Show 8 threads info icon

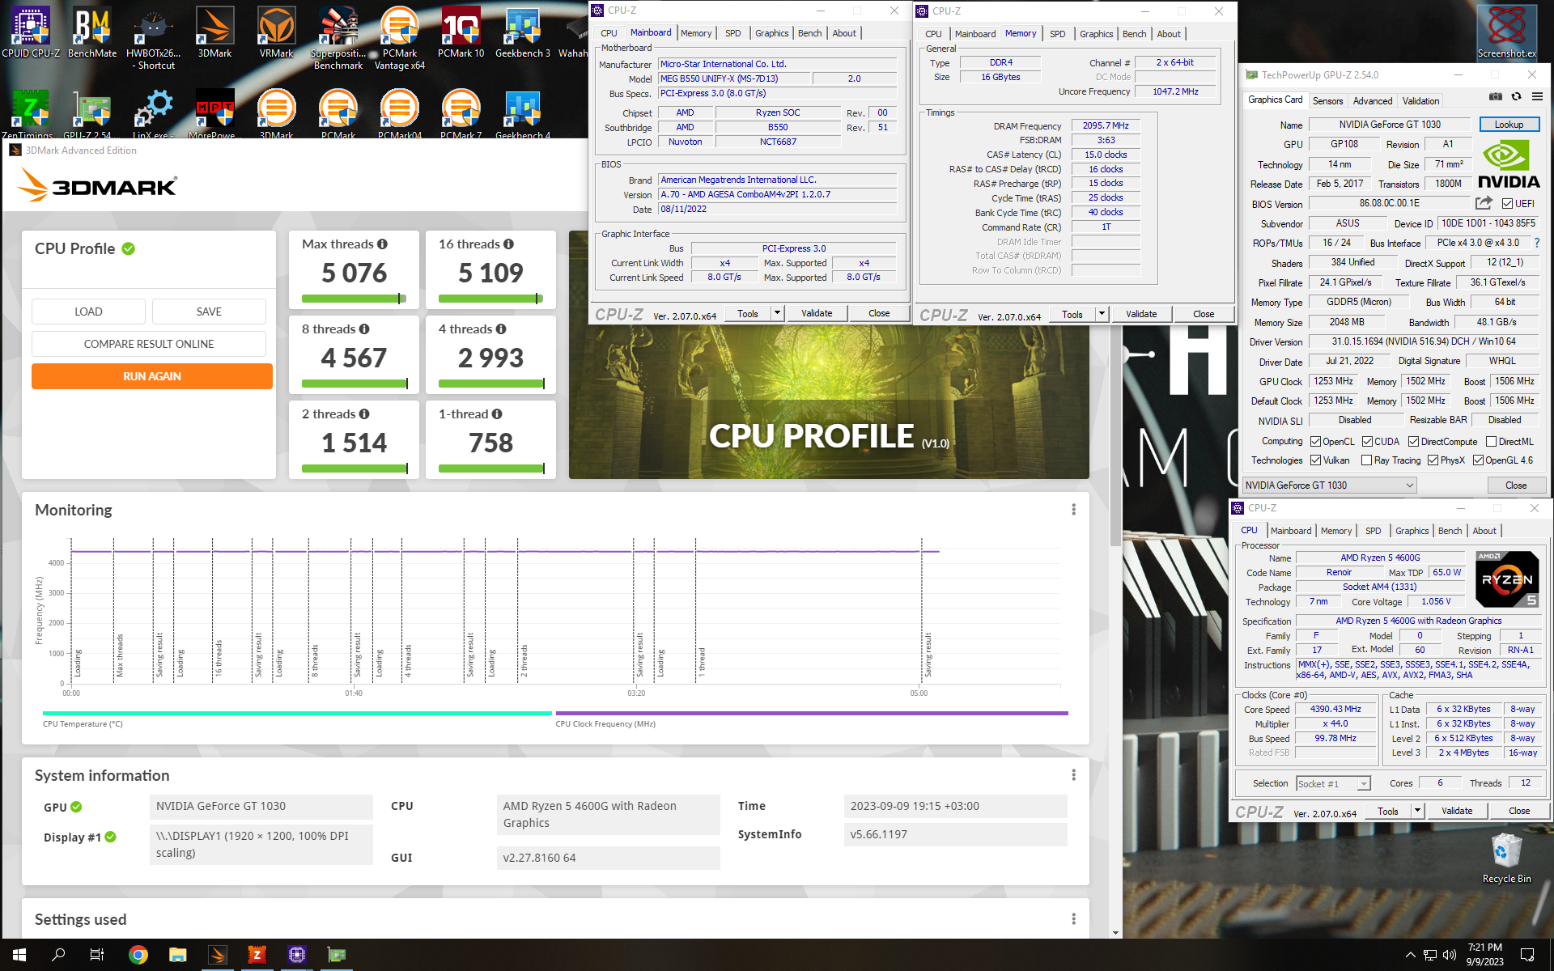[x=364, y=329]
